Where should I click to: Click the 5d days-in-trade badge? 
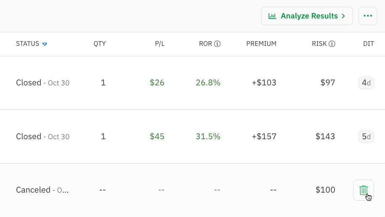(366, 137)
